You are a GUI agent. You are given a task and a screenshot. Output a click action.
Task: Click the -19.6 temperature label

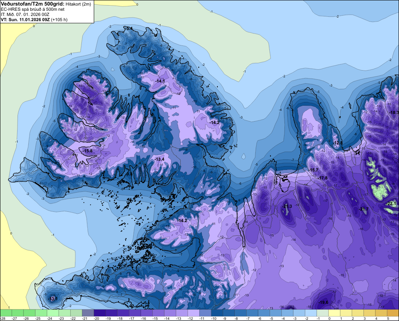coord(324,302)
